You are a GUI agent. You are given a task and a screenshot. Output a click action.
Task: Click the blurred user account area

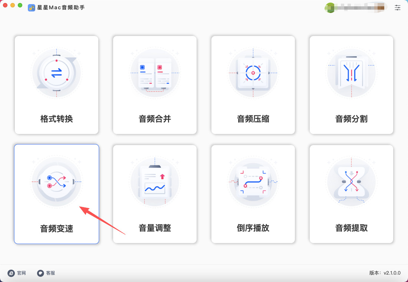click(355, 7)
